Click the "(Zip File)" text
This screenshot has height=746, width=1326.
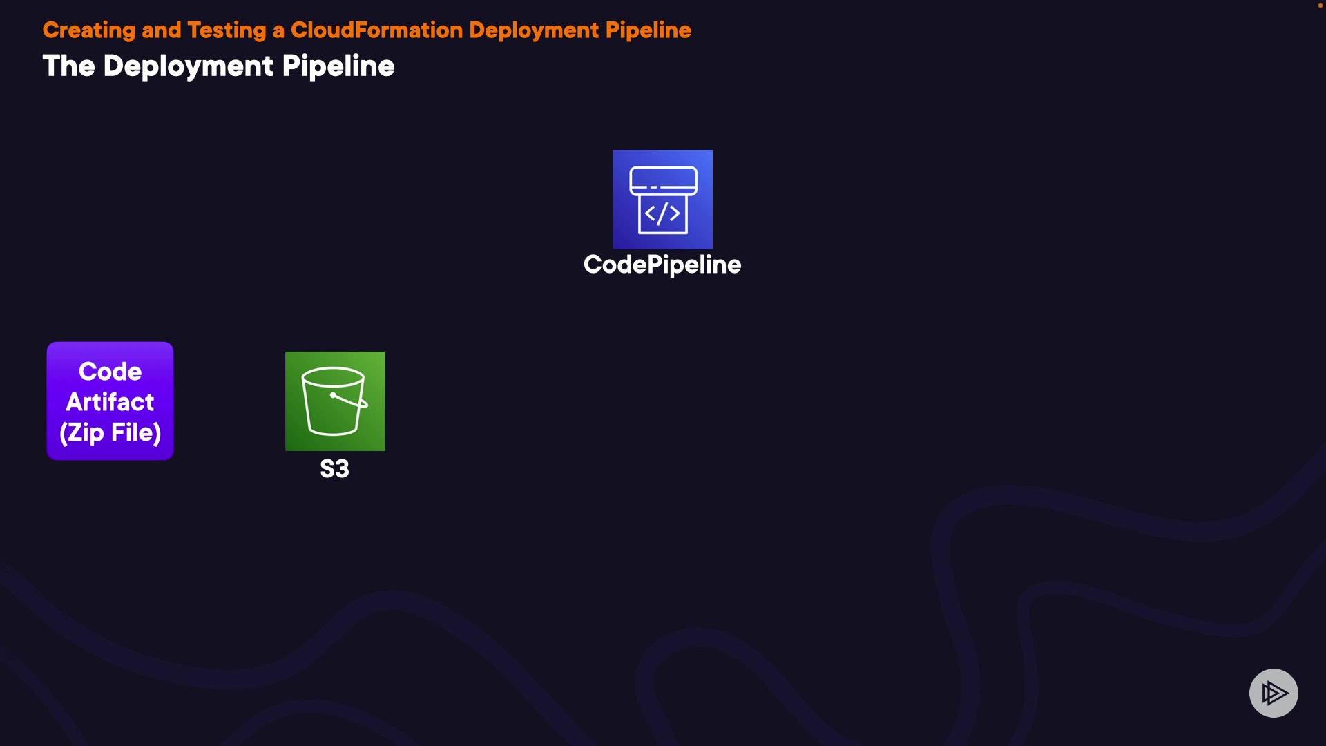pos(110,432)
